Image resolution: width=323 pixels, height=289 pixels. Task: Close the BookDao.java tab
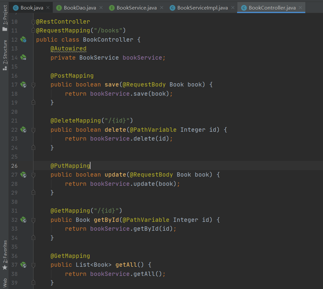pos(101,8)
